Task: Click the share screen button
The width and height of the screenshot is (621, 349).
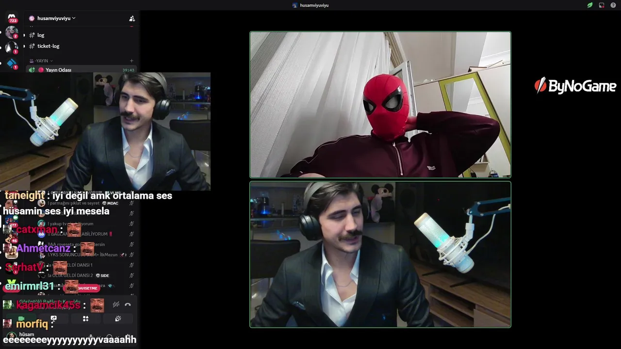Action: [x=54, y=318]
